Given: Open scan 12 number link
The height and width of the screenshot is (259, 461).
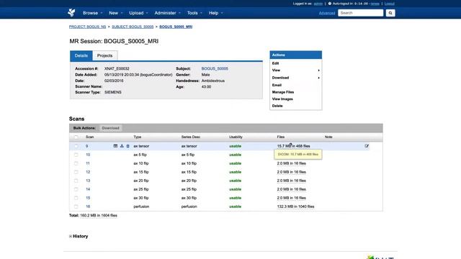Looking at the screenshot, I should pos(88,172).
